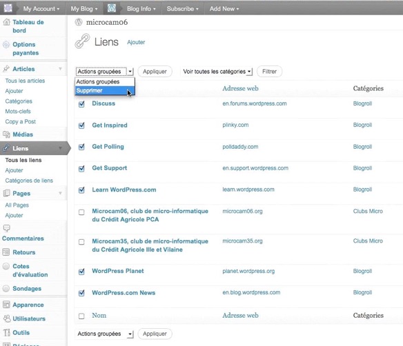The width and height of the screenshot is (403, 346).
Task: Open the Voir toutes les catégories dropdown
Action: (217, 72)
